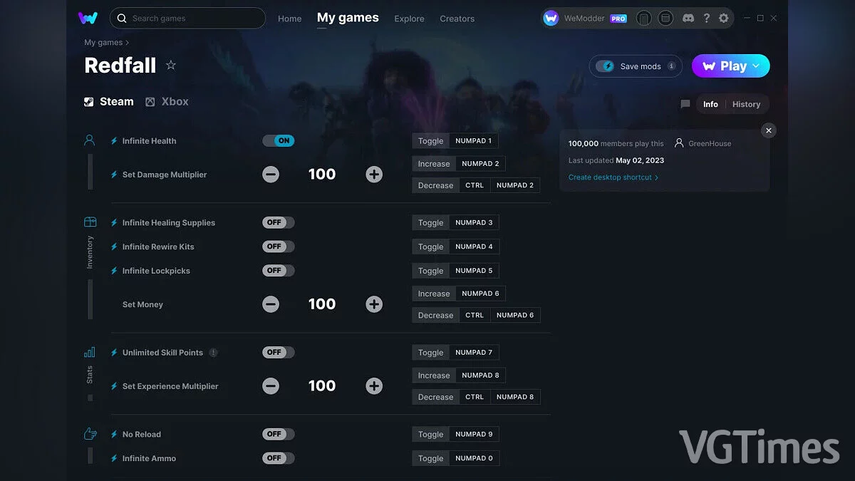Switch to the Info tab
The height and width of the screenshot is (481, 855).
(710, 104)
